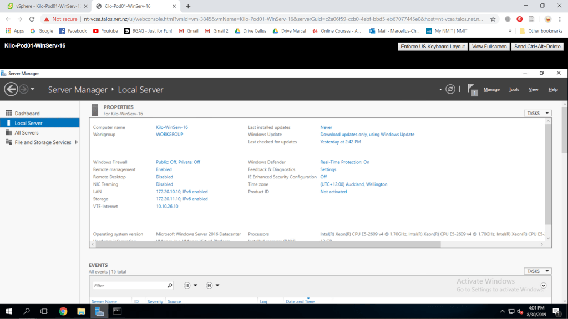Click the search magnifier in Events filter
This screenshot has width=568, height=319.
tap(170, 286)
